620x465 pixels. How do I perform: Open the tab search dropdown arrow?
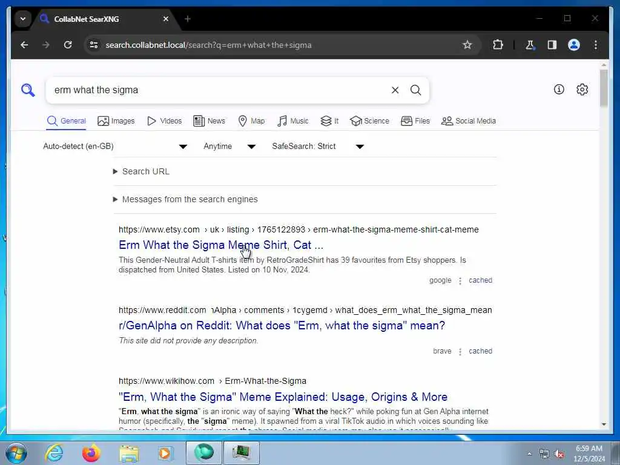point(23,19)
